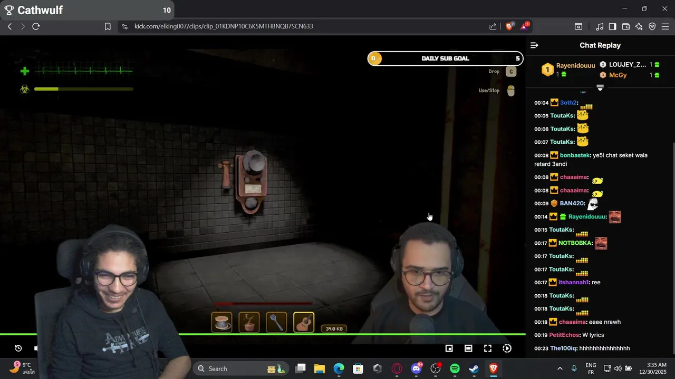Go back to the previous page
The height and width of the screenshot is (379, 675).
click(x=9, y=26)
